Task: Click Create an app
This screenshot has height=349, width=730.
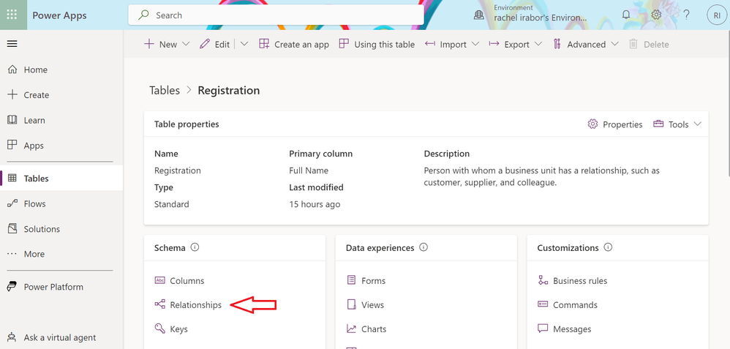Action: (x=294, y=45)
